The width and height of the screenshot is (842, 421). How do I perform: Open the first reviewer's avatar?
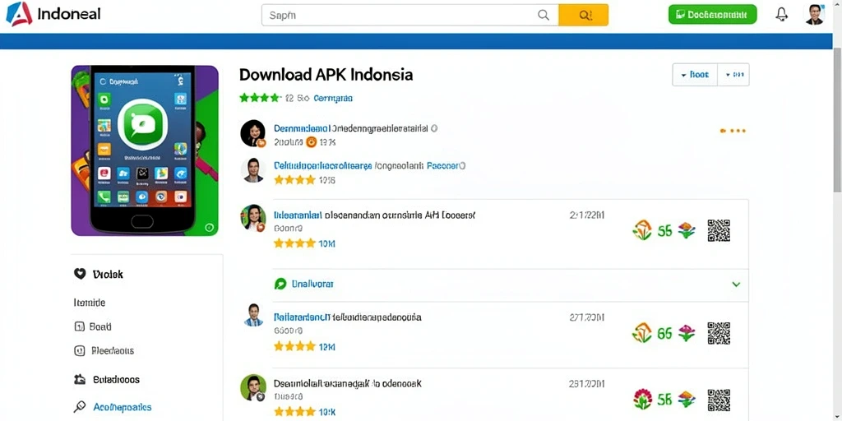point(253,133)
